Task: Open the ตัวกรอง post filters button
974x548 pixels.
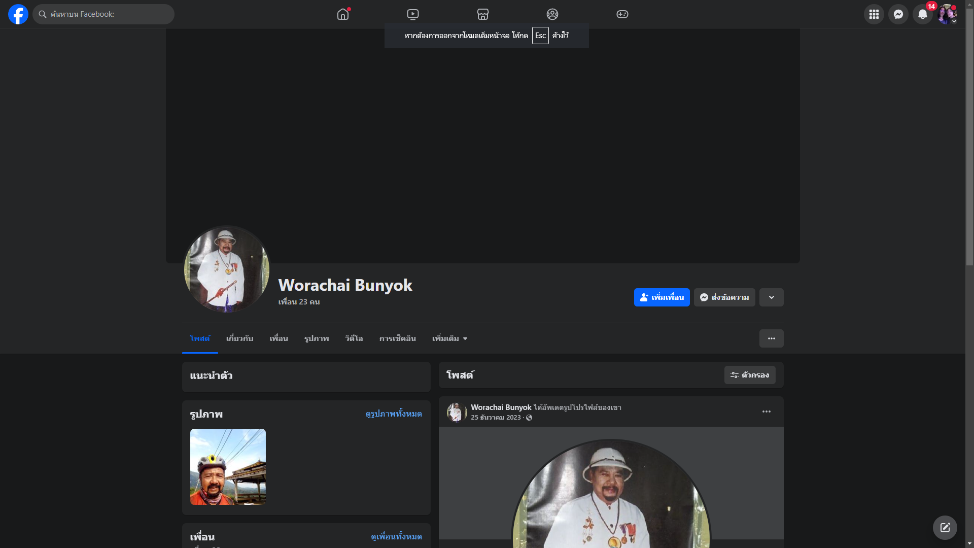Action: (750, 375)
